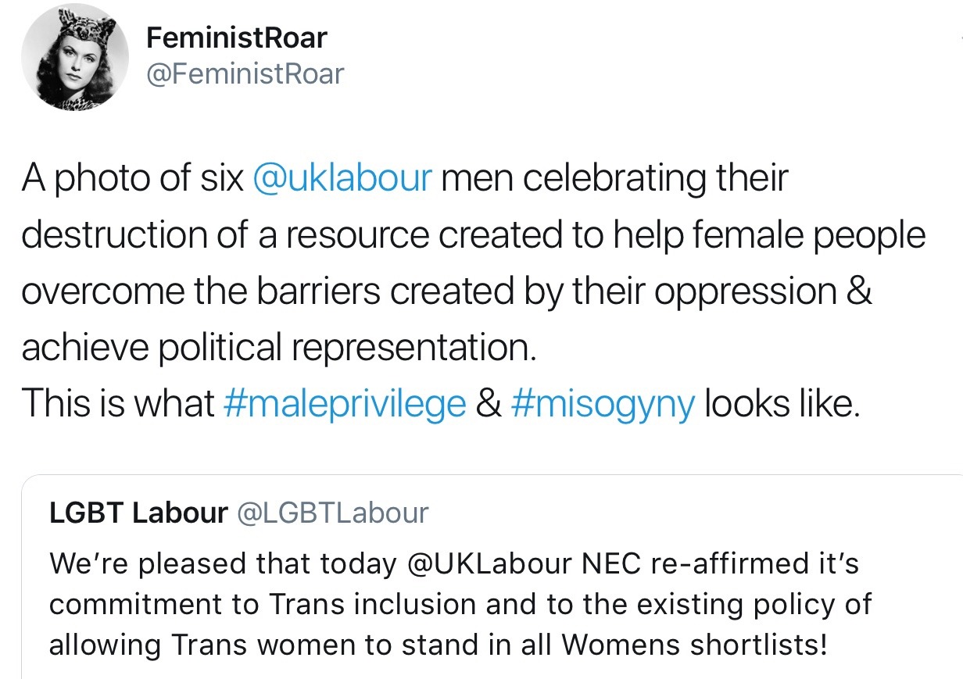Click the words "This is what"
The image size is (963, 679).
[118, 403]
